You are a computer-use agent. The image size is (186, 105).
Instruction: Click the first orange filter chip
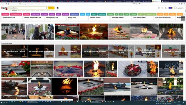(160, 14)
